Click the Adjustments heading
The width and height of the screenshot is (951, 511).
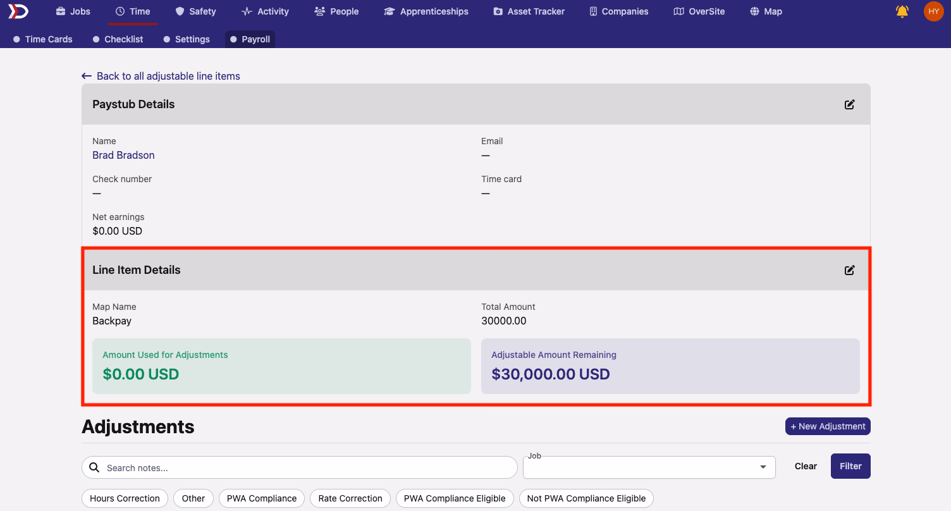[x=138, y=427]
